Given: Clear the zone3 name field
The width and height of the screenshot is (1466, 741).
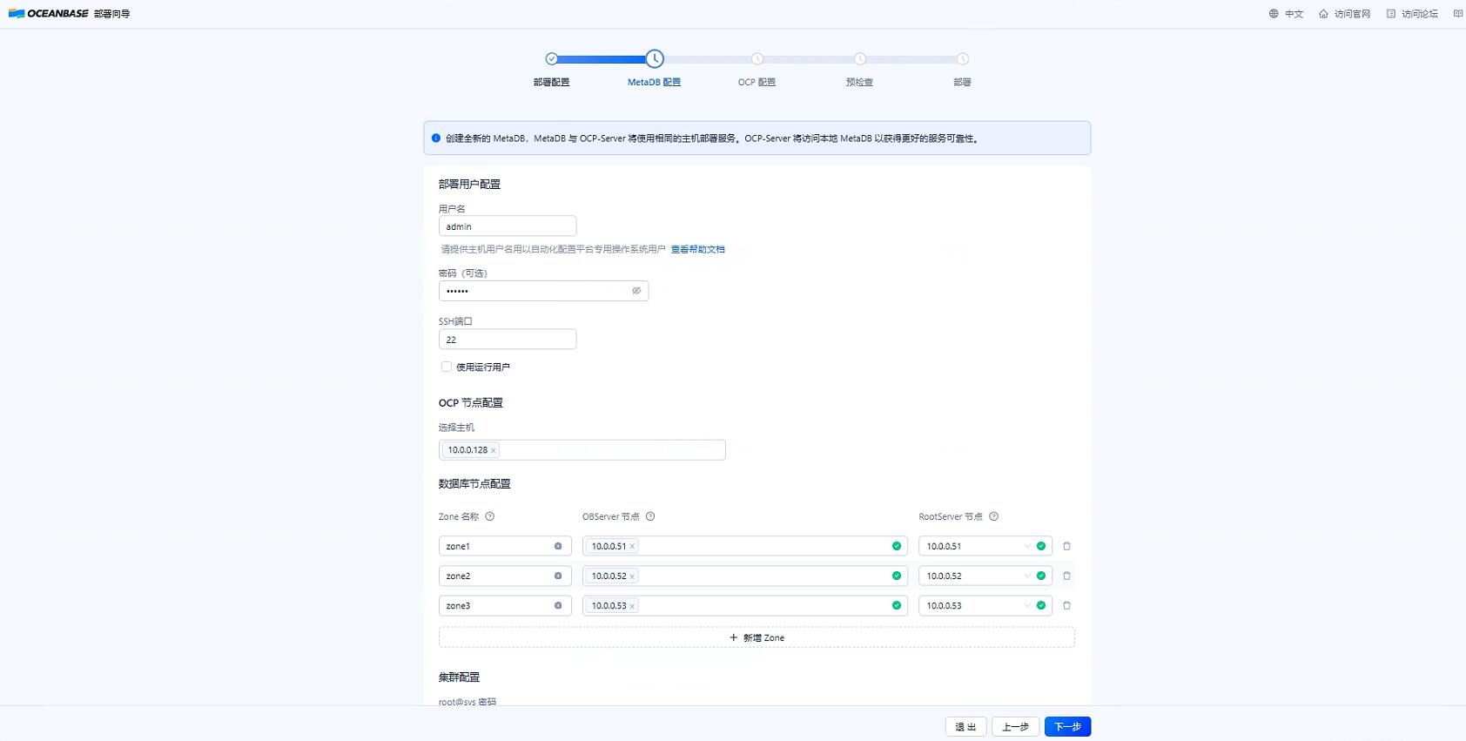Looking at the screenshot, I should 558,605.
